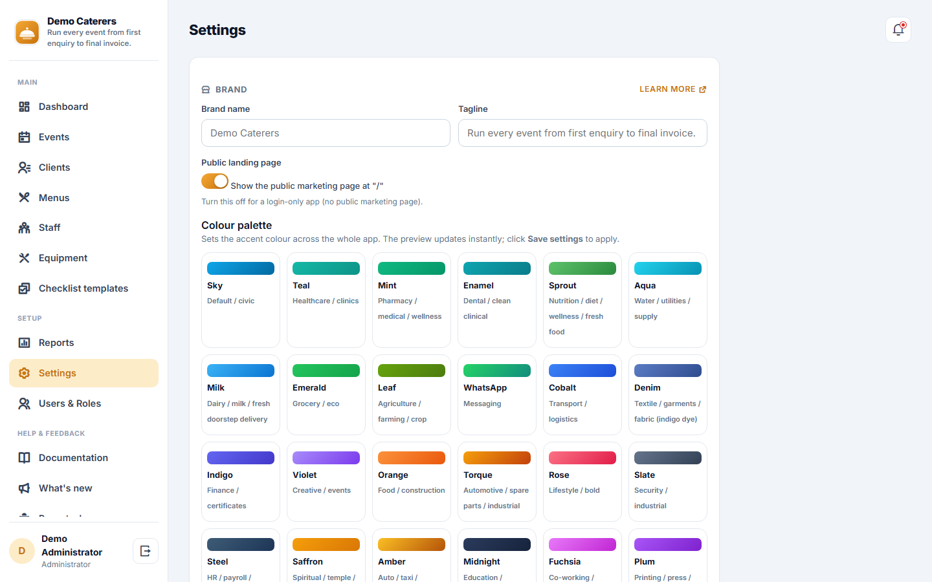Select the Slate colour palette
This screenshot has height=582, width=932.
(668, 482)
